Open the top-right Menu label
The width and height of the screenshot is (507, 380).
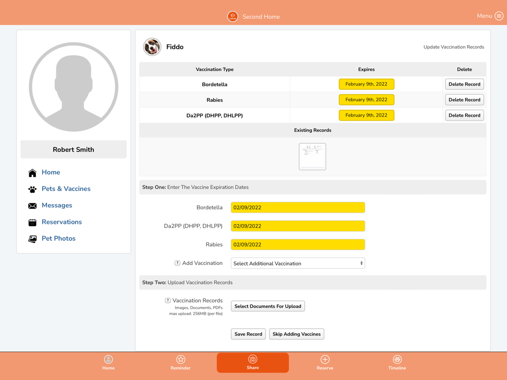(484, 16)
